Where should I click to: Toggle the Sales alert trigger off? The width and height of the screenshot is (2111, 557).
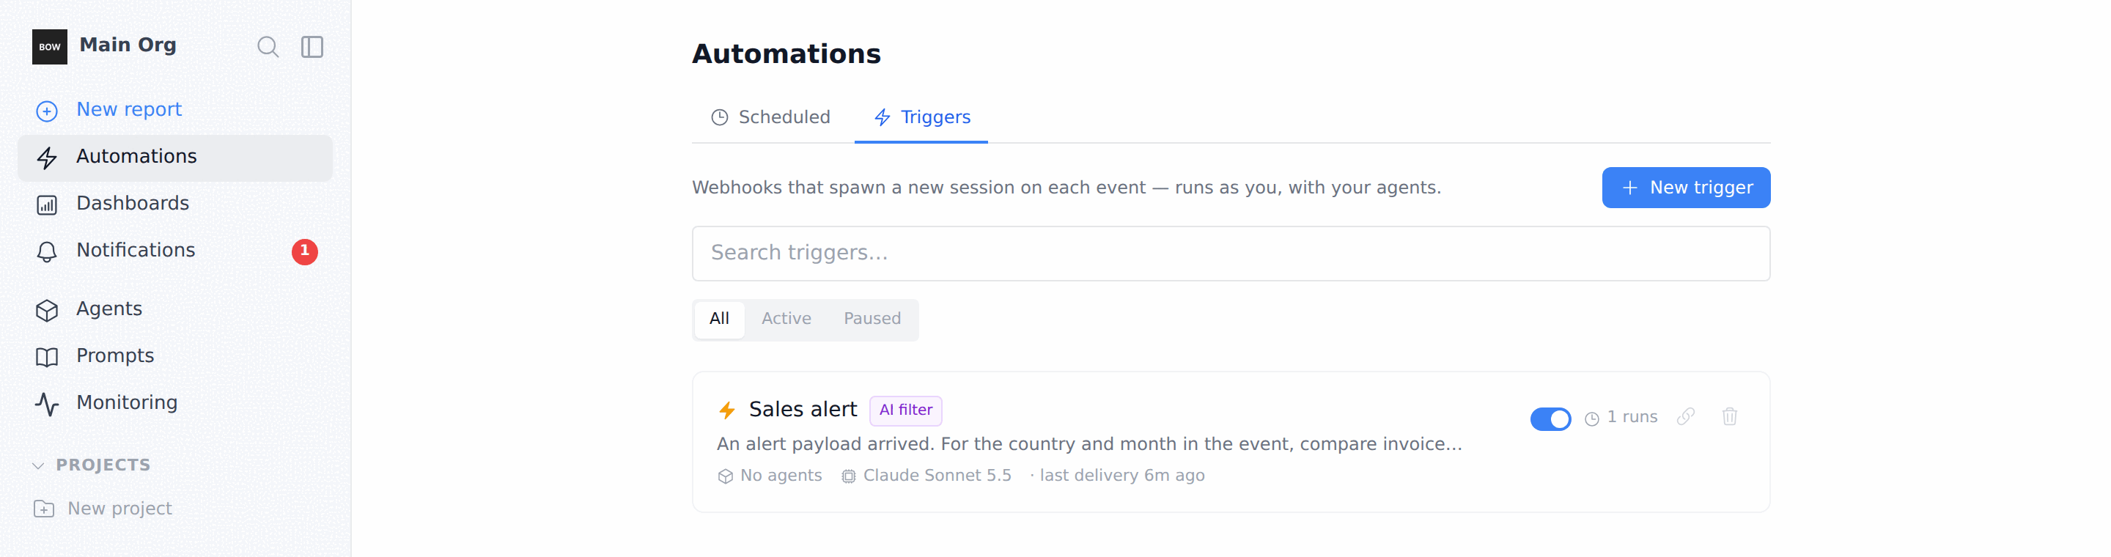click(x=1550, y=418)
